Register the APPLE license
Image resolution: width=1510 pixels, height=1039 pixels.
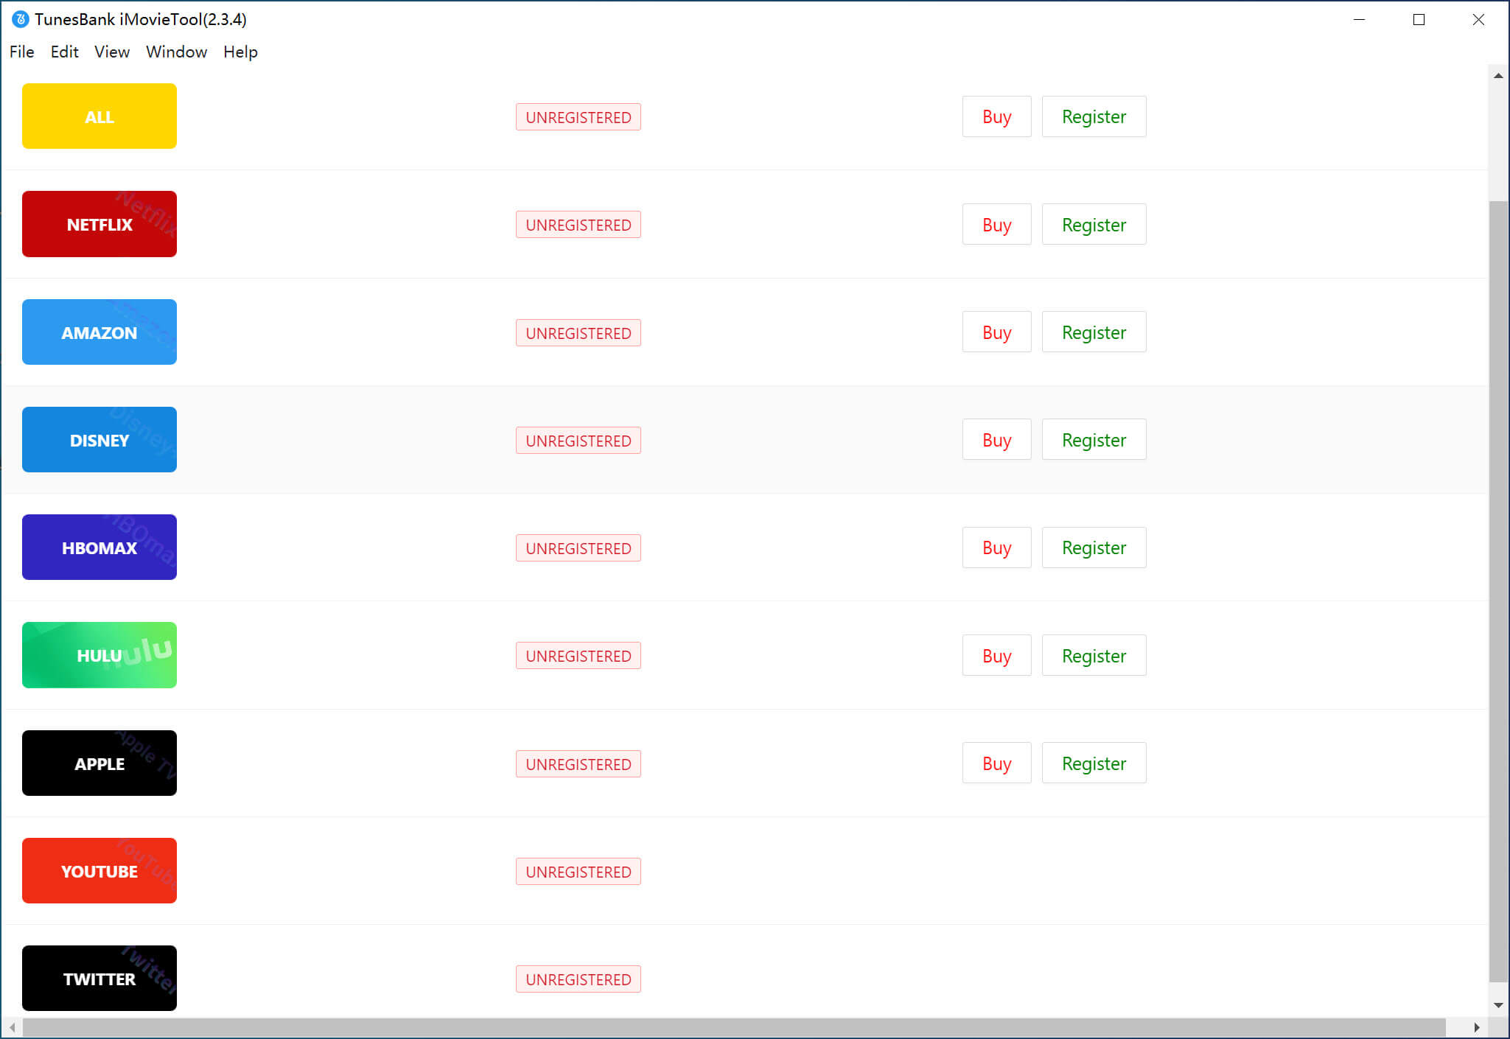pos(1094,763)
